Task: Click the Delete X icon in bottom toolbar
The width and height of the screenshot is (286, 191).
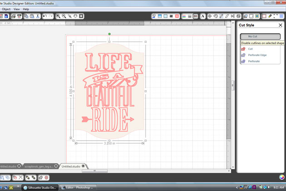Action: click(21, 177)
